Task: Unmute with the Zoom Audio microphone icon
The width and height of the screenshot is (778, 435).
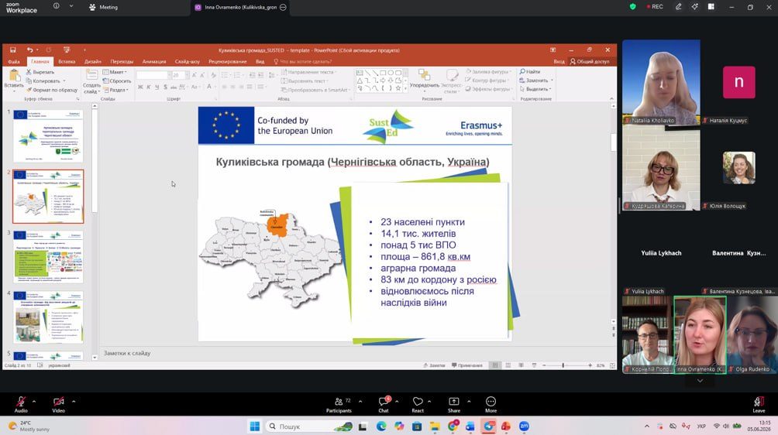Action: [21, 402]
